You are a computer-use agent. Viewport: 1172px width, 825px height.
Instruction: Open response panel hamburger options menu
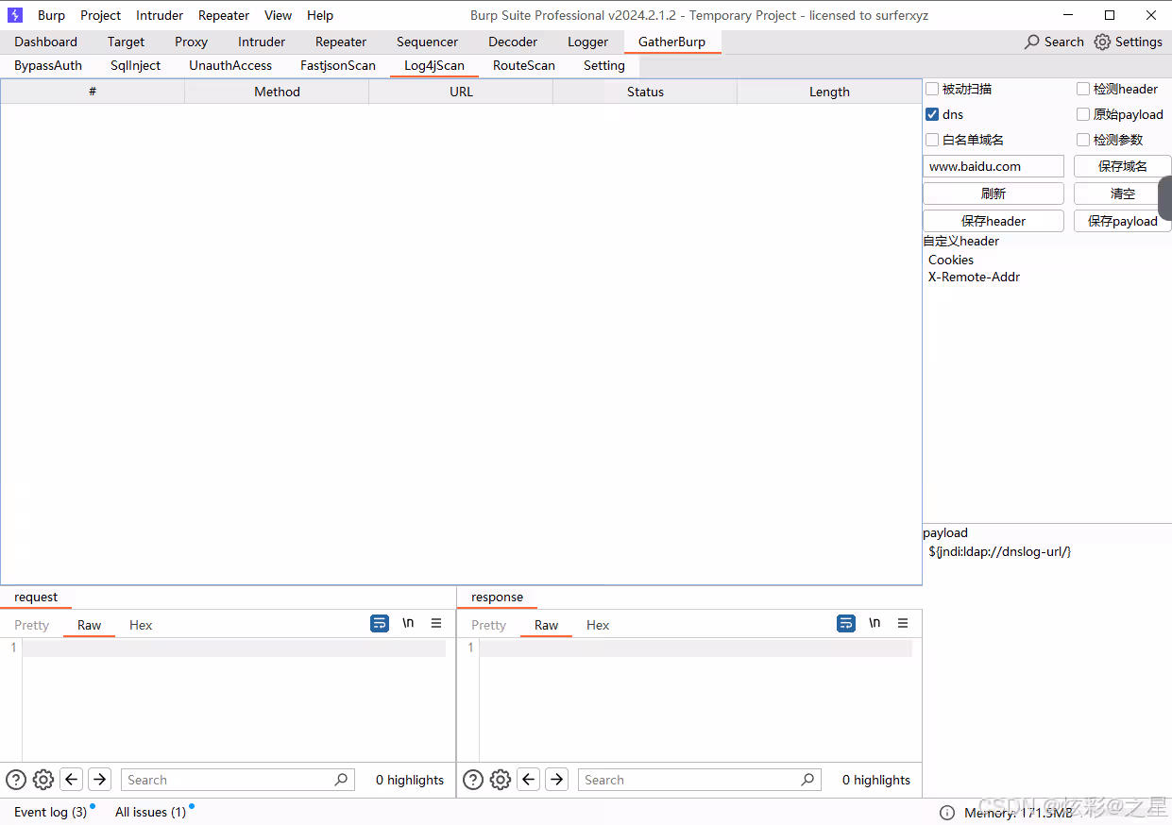coord(903,624)
